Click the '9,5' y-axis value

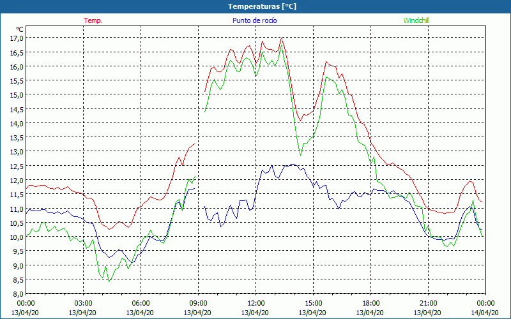click(x=19, y=251)
